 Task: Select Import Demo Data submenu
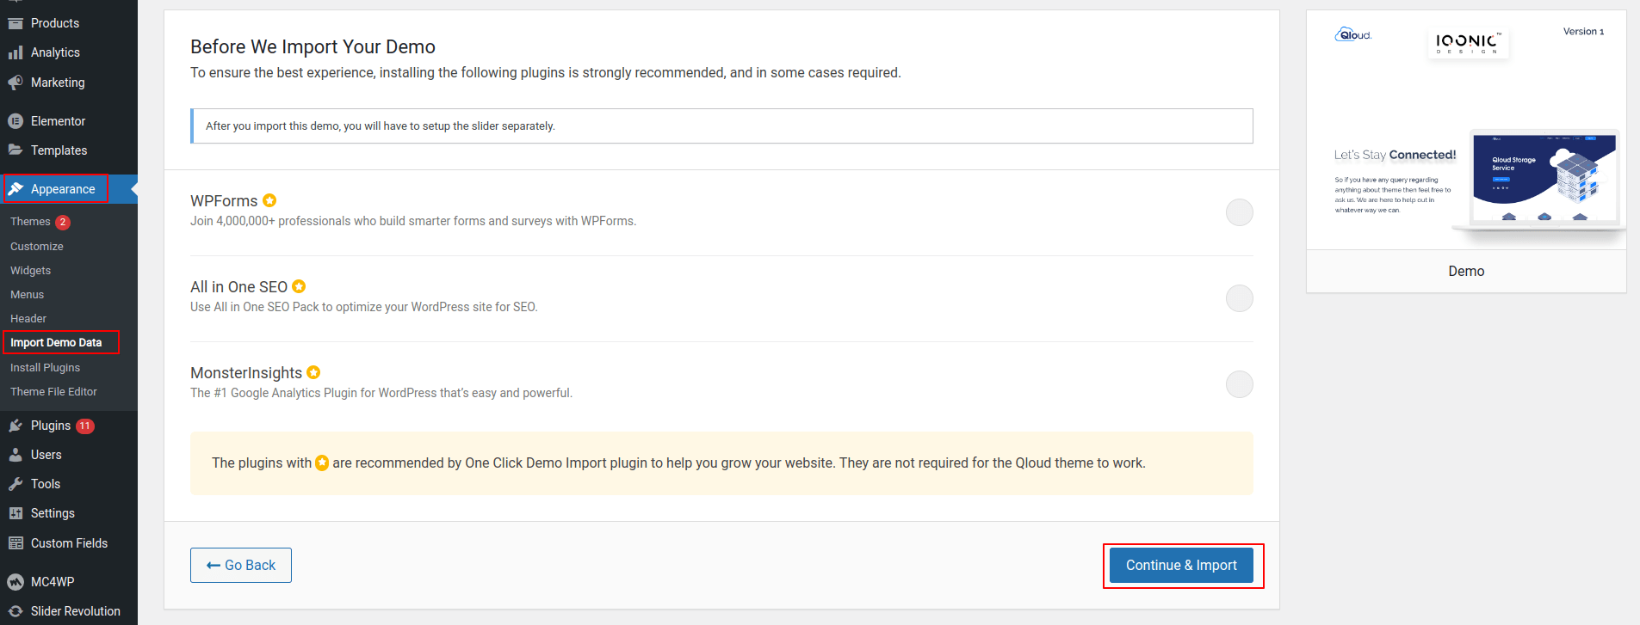pos(56,342)
